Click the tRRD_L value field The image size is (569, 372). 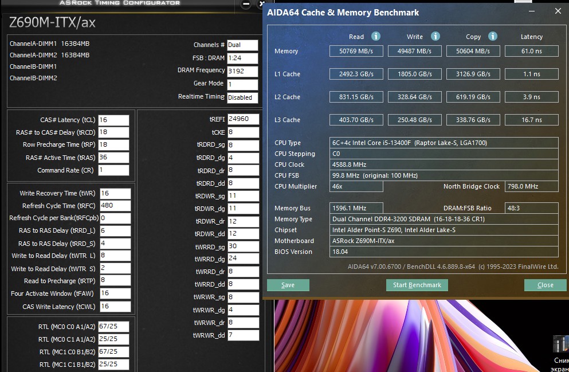coord(115,231)
